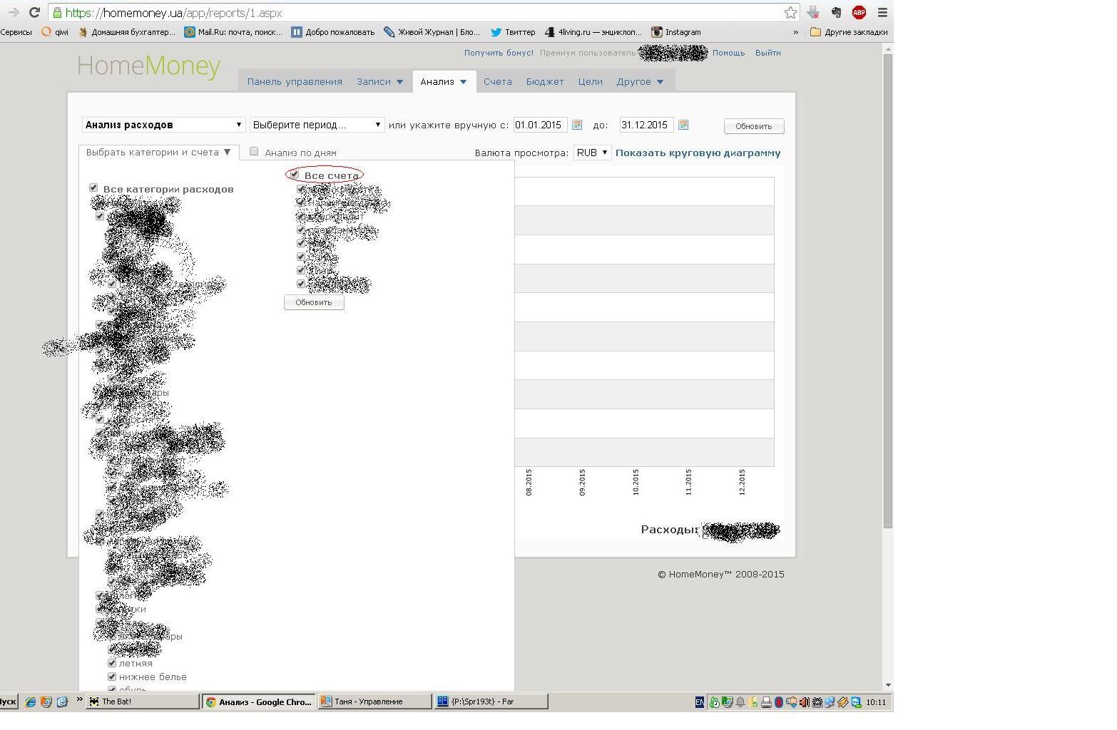1117x730 pixels.
Task: Show hidden bookmarks with » chevron
Action: (x=796, y=32)
